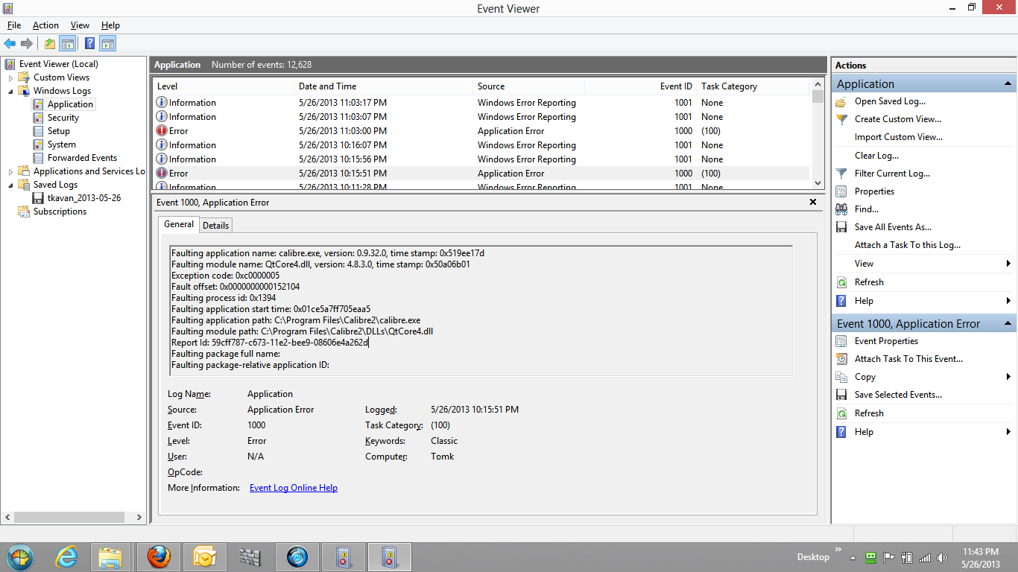
Task: Switch to the Details tab
Action: tap(216, 225)
